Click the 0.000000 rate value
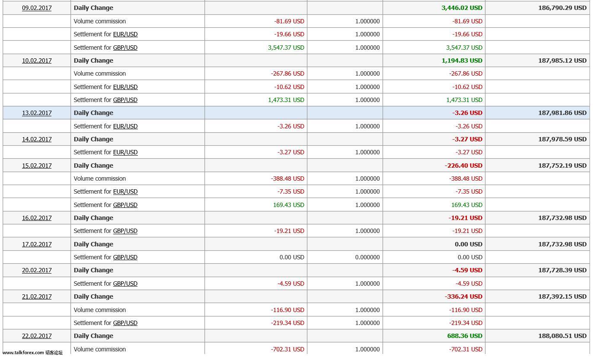 (367, 257)
